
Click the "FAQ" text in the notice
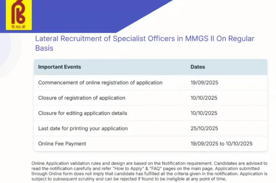click(x=156, y=169)
